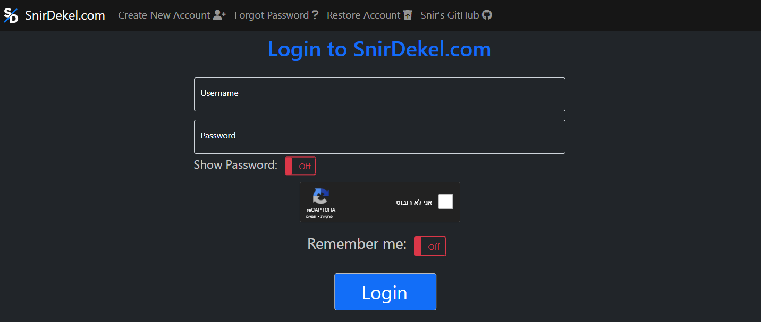Click the Octocat icon at the navbar's right end
Screen dimensions: 761x322
point(487,15)
